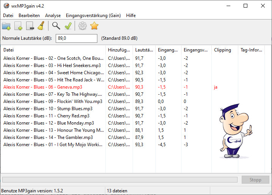Clear the list with the broom icon
The image size is (272, 195).
pyautogui.click(x=41, y=26)
